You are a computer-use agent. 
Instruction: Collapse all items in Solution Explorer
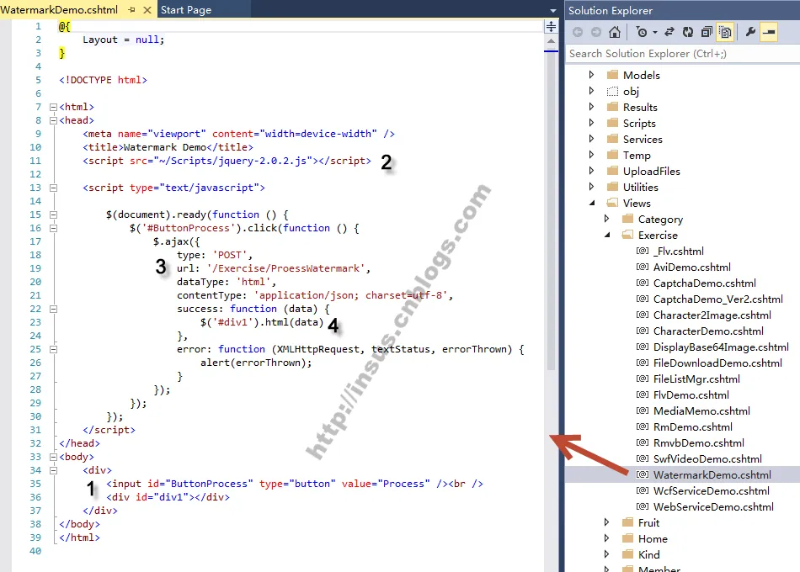pyautogui.click(x=707, y=32)
